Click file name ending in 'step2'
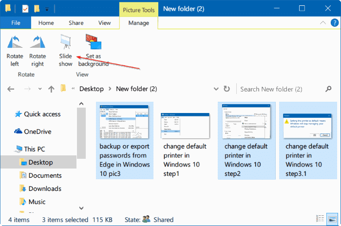341x226 pixels. click(x=246, y=160)
